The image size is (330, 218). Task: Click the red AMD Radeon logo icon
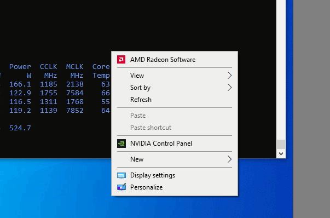pos(121,59)
